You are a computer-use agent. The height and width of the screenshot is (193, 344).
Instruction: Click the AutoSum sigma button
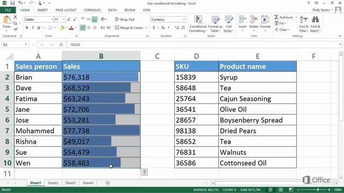coord(283,17)
